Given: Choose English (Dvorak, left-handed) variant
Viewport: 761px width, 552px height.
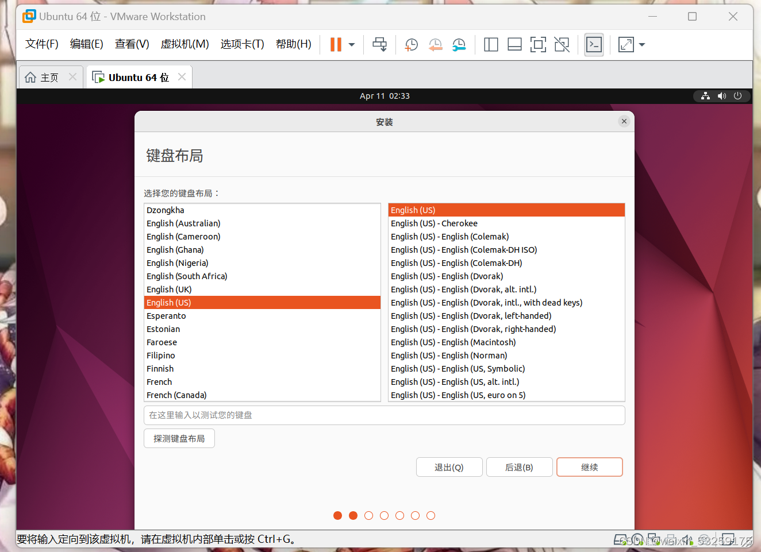Looking at the screenshot, I should [506, 316].
